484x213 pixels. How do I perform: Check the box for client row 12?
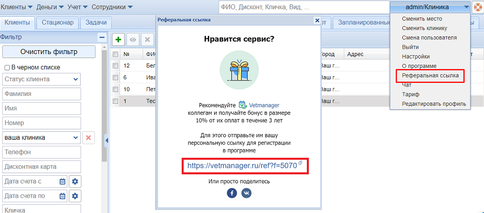[x=115, y=65]
